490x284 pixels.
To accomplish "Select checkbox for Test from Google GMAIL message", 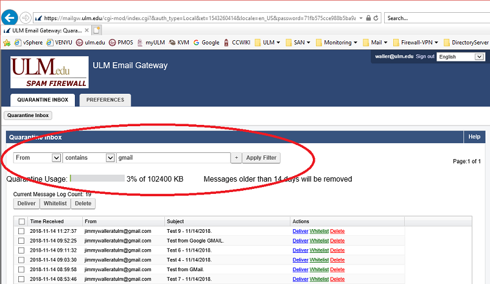I will point(22,241).
